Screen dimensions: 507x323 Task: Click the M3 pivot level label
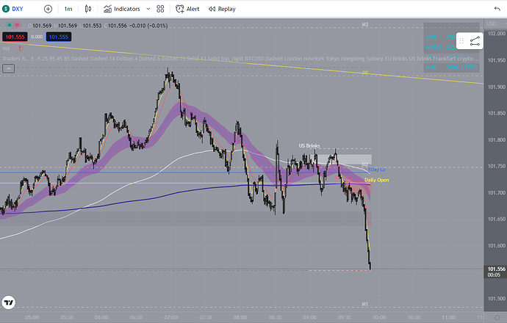point(364,24)
